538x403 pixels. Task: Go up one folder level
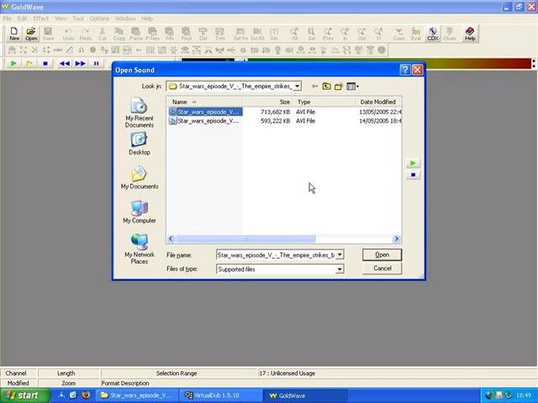pyautogui.click(x=327, y=86)
